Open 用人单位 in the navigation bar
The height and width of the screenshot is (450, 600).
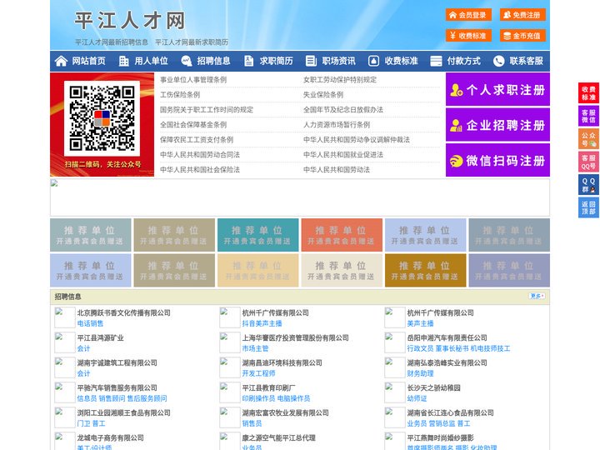point(151,61)
